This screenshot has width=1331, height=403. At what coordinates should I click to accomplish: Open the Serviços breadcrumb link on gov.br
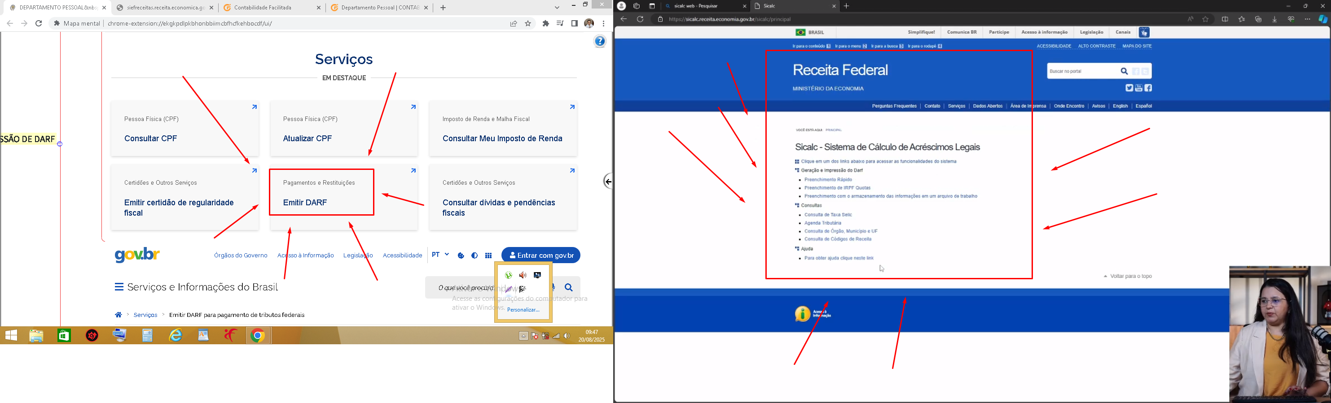(x=145, y=315)
